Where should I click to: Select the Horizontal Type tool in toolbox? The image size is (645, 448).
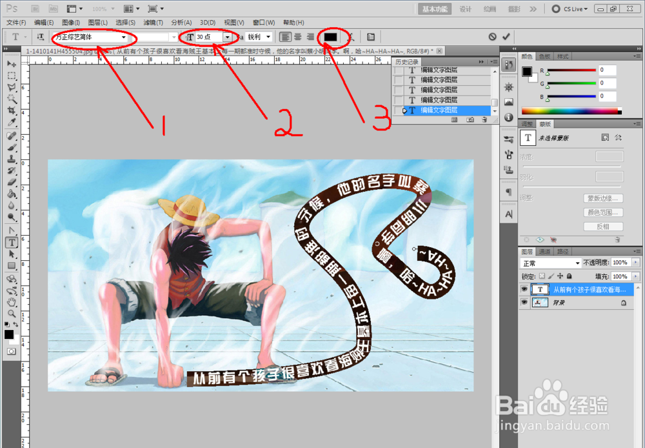(12, 243)
